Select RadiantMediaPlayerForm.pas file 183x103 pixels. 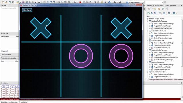[x=164, y=60]
